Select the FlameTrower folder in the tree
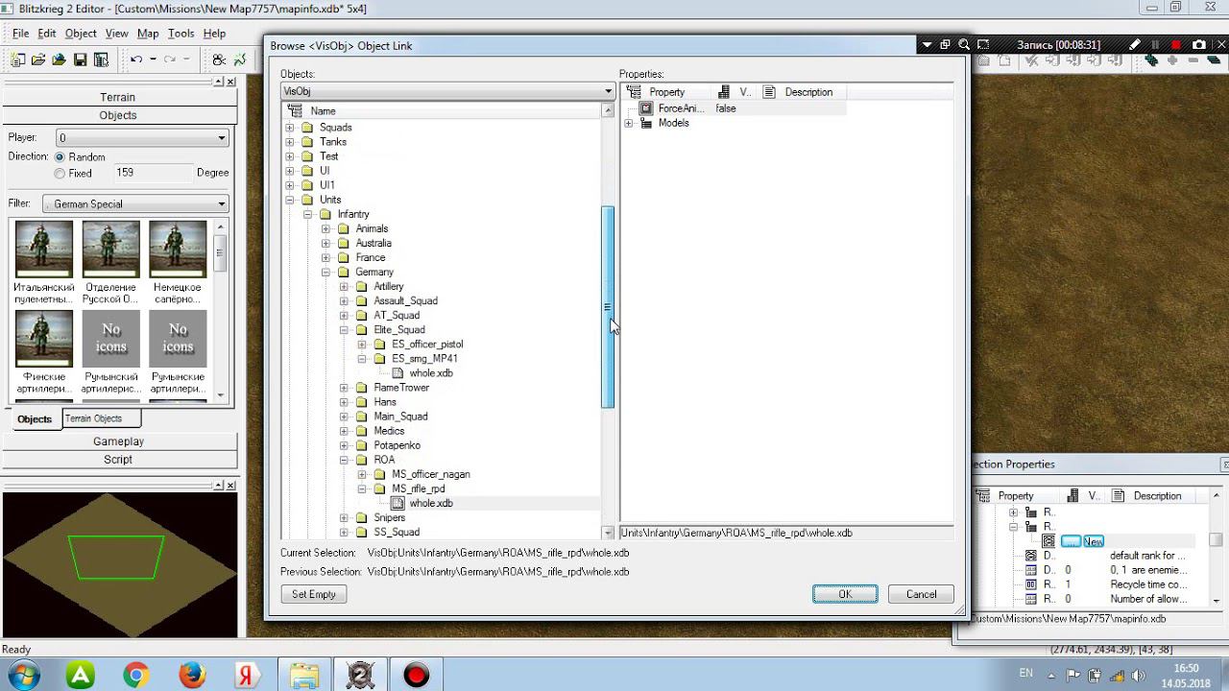Screen dimensions: 1229x691 click(x=401, y=388)
